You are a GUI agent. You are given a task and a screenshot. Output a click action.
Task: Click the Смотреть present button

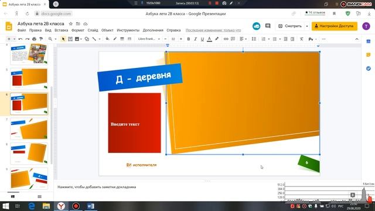pos(291,26)
